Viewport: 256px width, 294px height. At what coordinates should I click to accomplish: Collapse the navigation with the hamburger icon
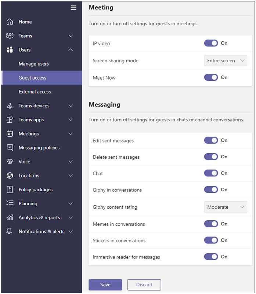73,8
